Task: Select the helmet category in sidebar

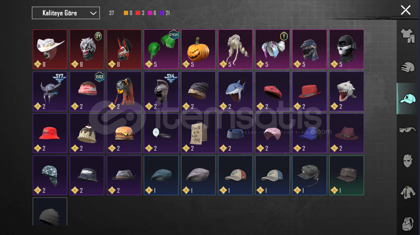Action: pyautogui.click(x=408, y=67)
